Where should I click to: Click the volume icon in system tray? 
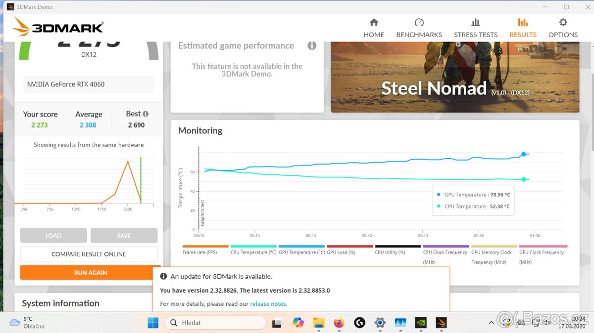pos(547,323)
